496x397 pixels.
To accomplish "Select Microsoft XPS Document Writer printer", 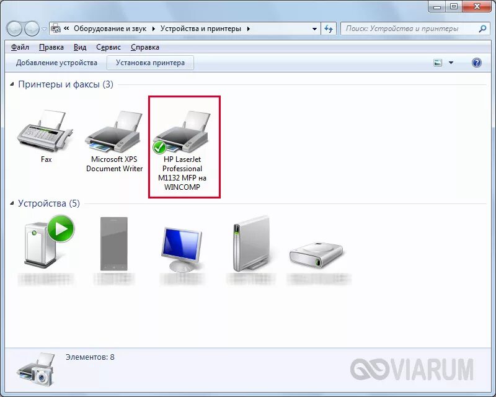I will tap(114, 132).
